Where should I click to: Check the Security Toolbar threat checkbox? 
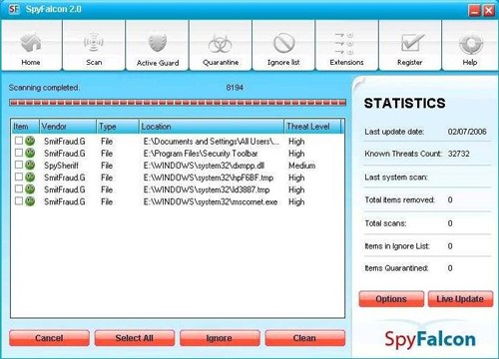[19, 153]
